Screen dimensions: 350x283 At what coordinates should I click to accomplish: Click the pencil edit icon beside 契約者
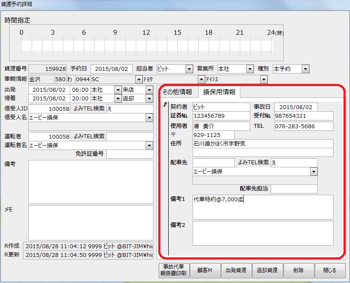click(165, 105)
